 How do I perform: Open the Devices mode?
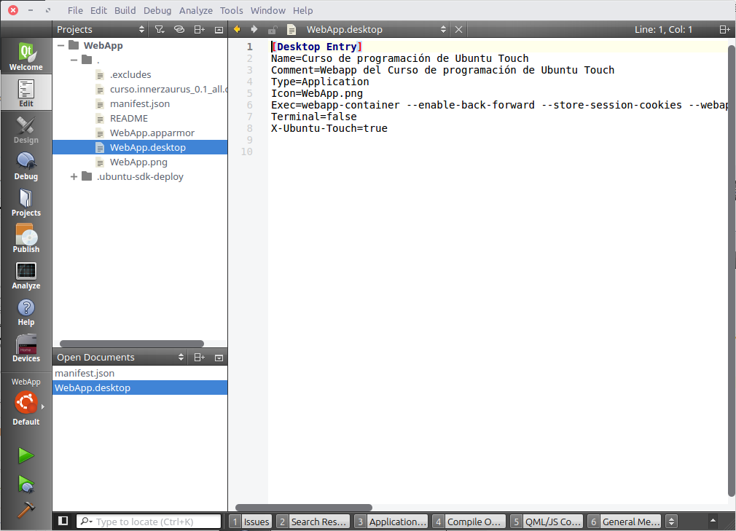click(x=26, y=348)
